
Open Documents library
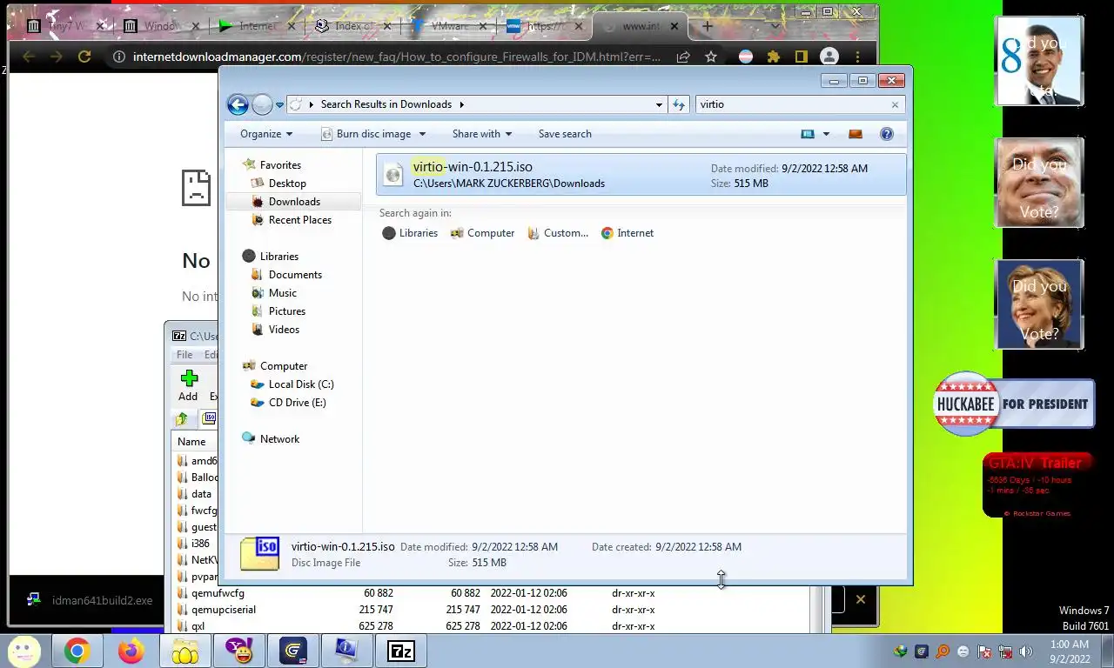click(x=295, y=275)
